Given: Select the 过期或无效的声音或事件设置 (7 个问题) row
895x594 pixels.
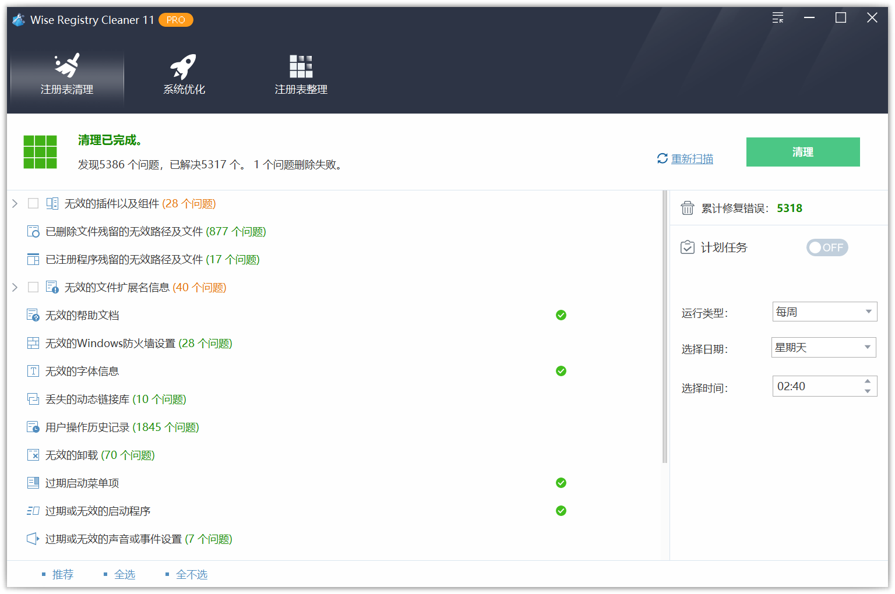Looking at the screenshot, I should [335, 539].
